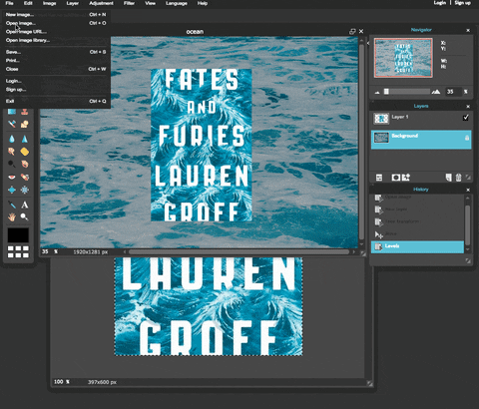Select the Levels history state
Image resolution: width=479 pixels, height=409 pixels.
coord(417,246)
